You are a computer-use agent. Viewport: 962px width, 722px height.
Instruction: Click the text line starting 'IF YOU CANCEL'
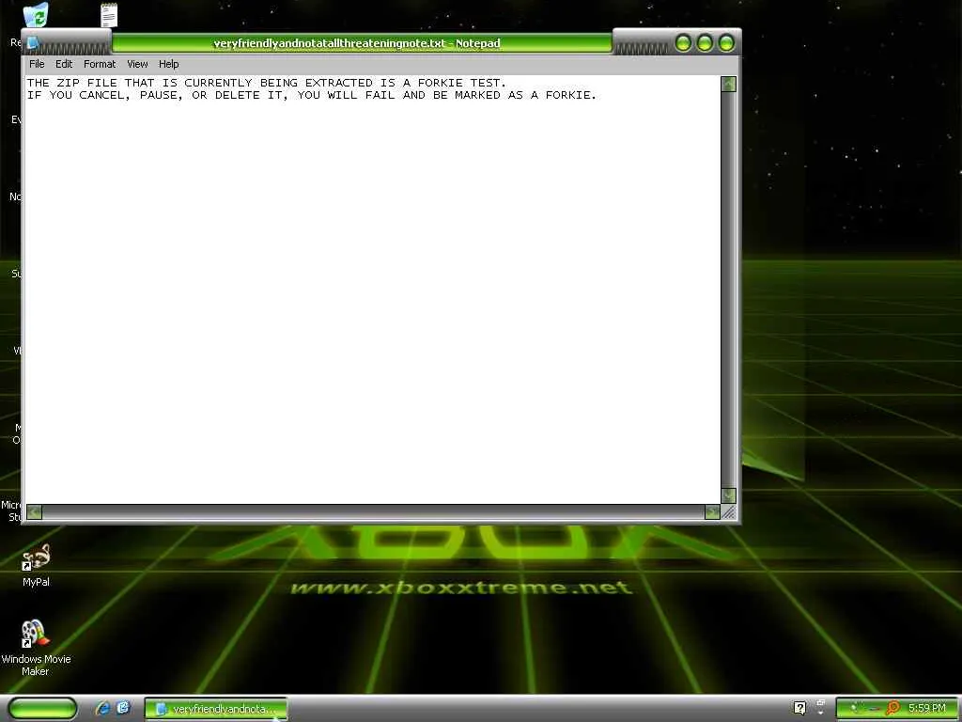tap(312, 95)
